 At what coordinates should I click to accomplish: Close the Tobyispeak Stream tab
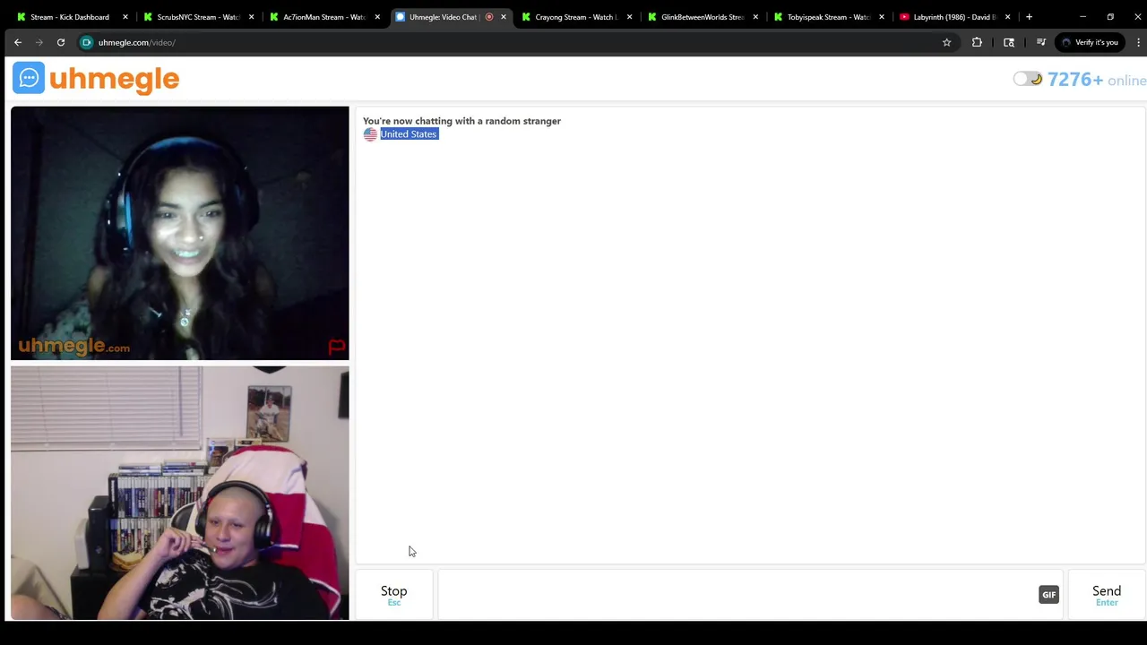(x=882, y=17)
